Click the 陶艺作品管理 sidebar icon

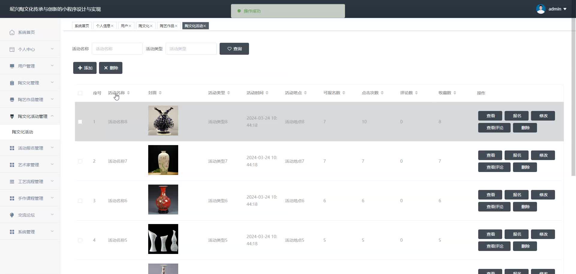click(12, 100)
